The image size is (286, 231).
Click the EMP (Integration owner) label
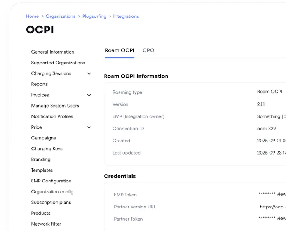tap(138, 116)
